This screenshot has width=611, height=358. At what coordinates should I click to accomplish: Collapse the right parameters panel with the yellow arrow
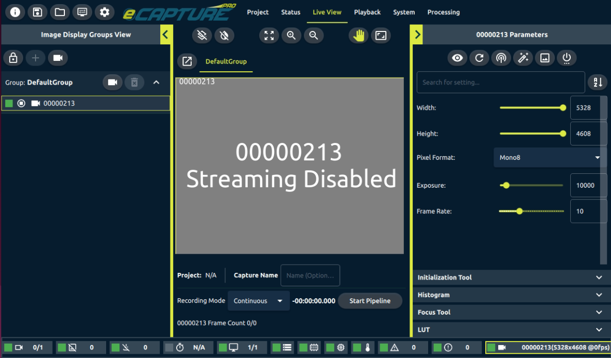pos(417,35)
